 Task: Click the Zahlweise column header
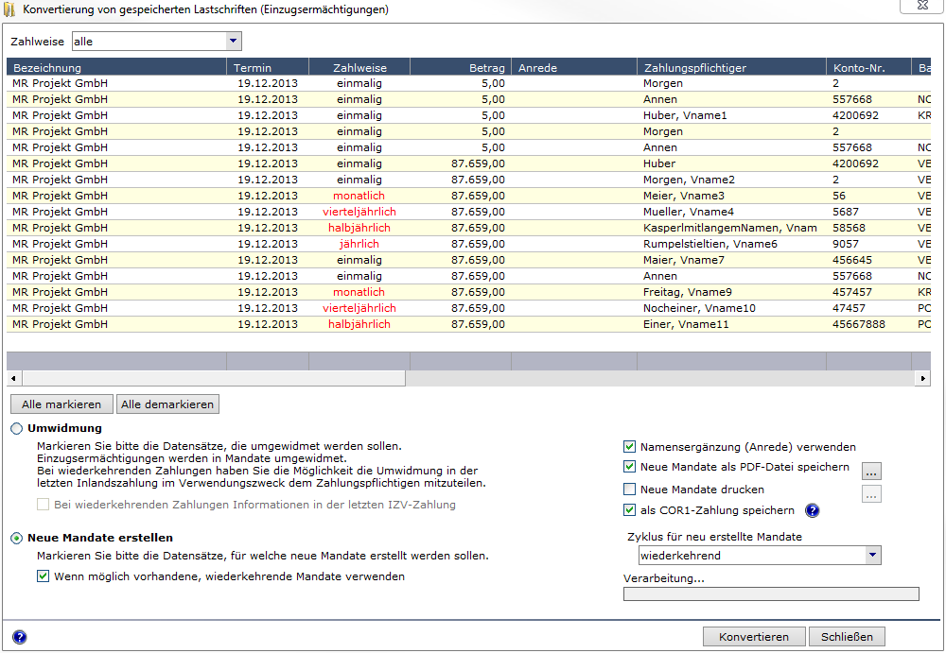pyautogui.click(x=359, y=67)
